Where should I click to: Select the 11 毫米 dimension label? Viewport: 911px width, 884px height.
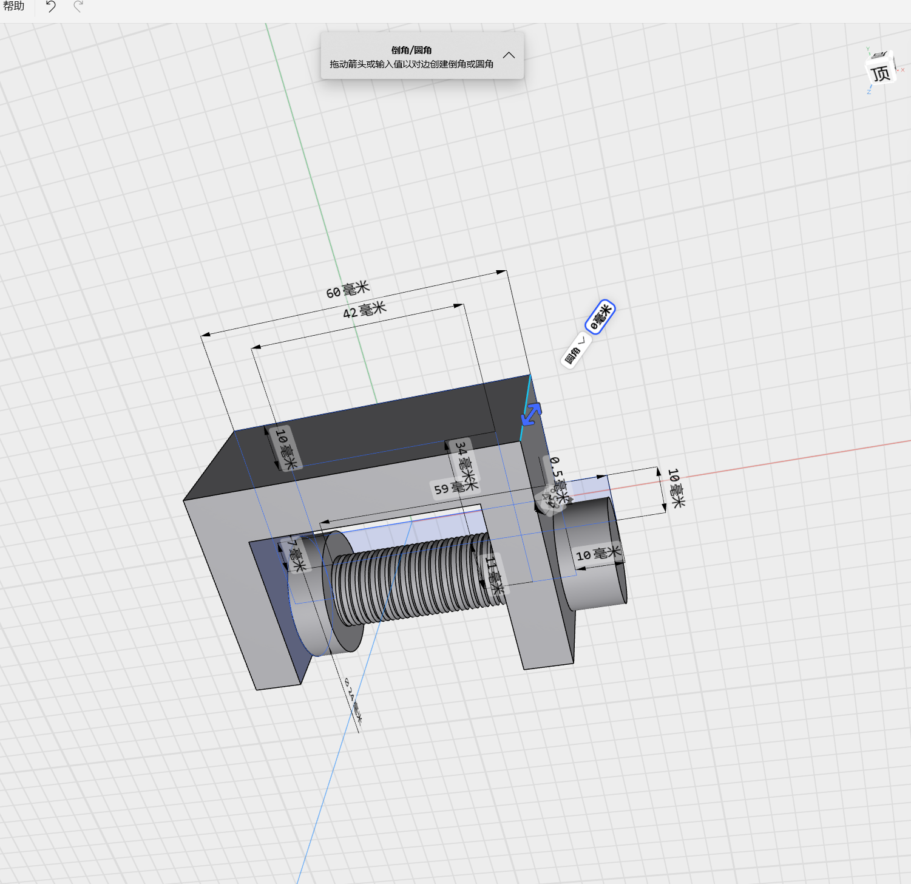494,574
